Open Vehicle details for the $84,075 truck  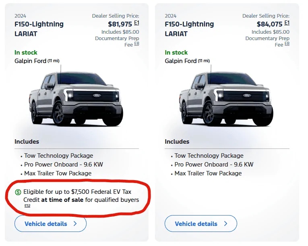tap(201, 224)
